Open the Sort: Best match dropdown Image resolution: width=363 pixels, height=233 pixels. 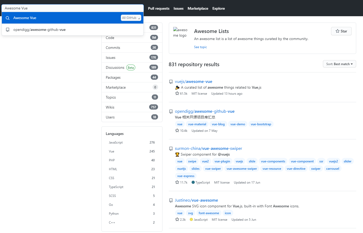339,64
